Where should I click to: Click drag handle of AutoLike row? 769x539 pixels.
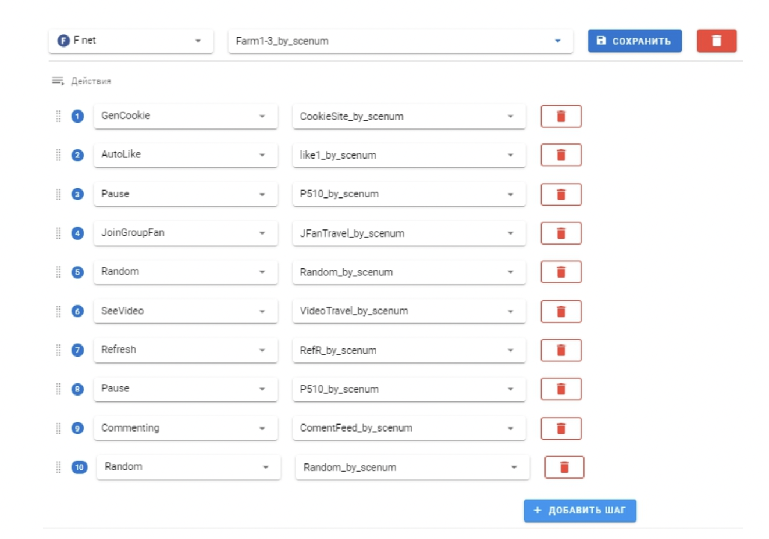[58, 155]
